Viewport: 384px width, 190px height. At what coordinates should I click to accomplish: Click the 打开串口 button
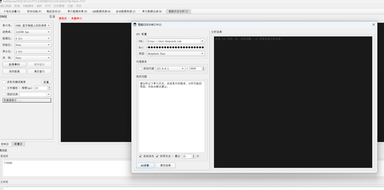(14, 65)
